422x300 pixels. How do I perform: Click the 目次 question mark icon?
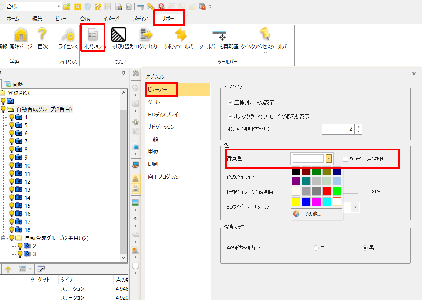pyautogui.click(x=43, y=35)
